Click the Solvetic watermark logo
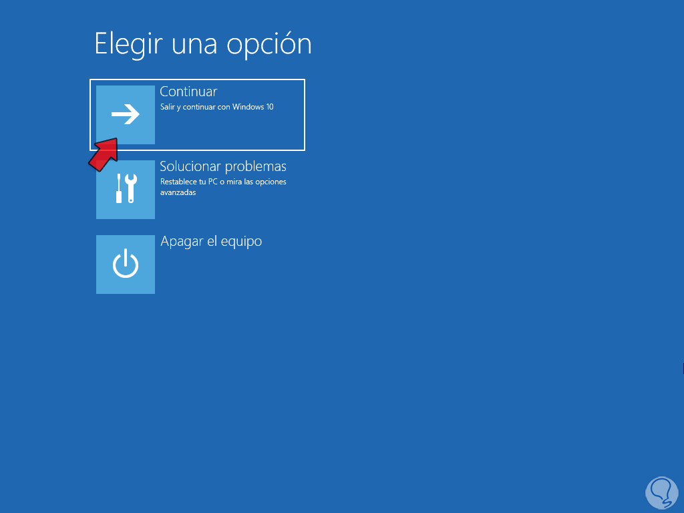Image resolution: width=684 pixels, height=513 pixels. click(x=661, y=493)
